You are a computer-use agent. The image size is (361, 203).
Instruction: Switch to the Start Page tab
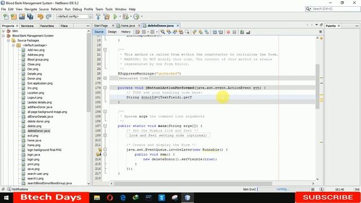pos(101,25)
